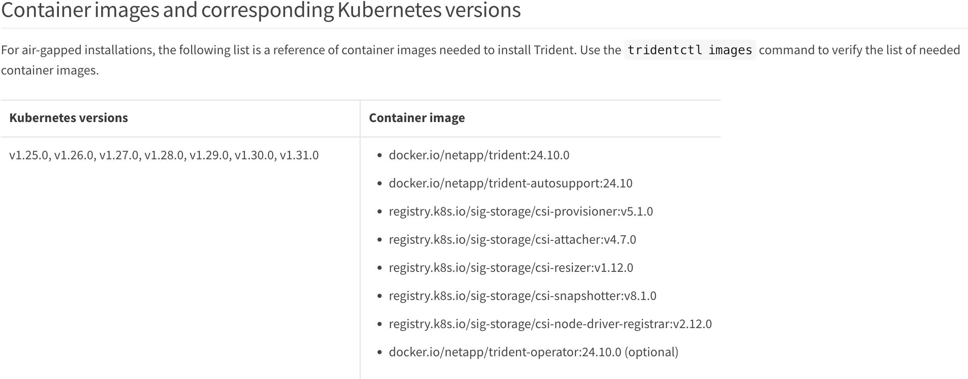Click the trident-autosupport:24.10 image entry
This screenshot has height=379, width=968.
pos(511,183)
